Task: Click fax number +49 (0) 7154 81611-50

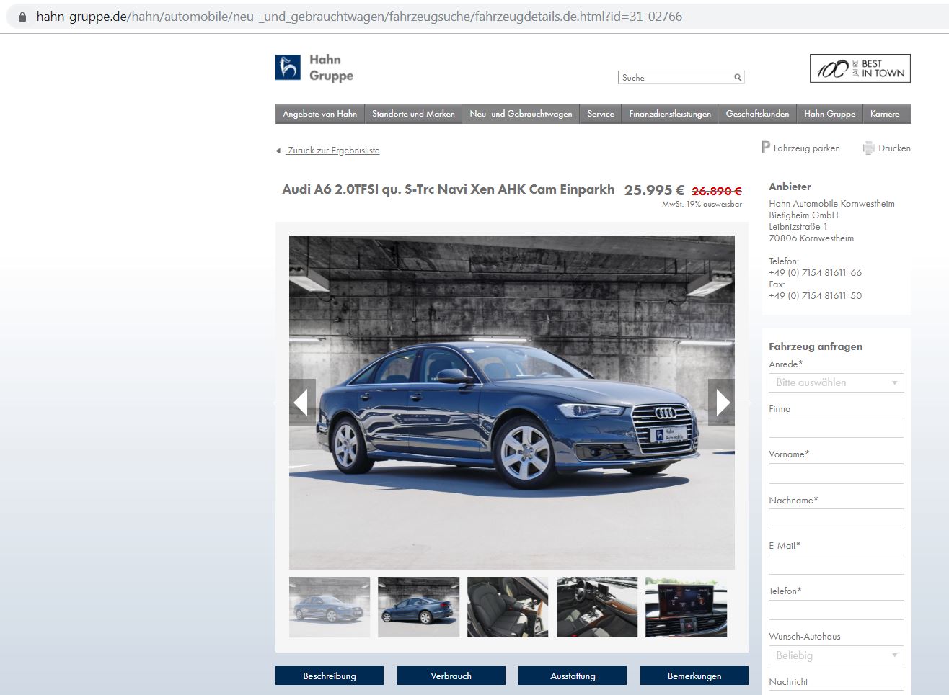Action: coord(815,296)
